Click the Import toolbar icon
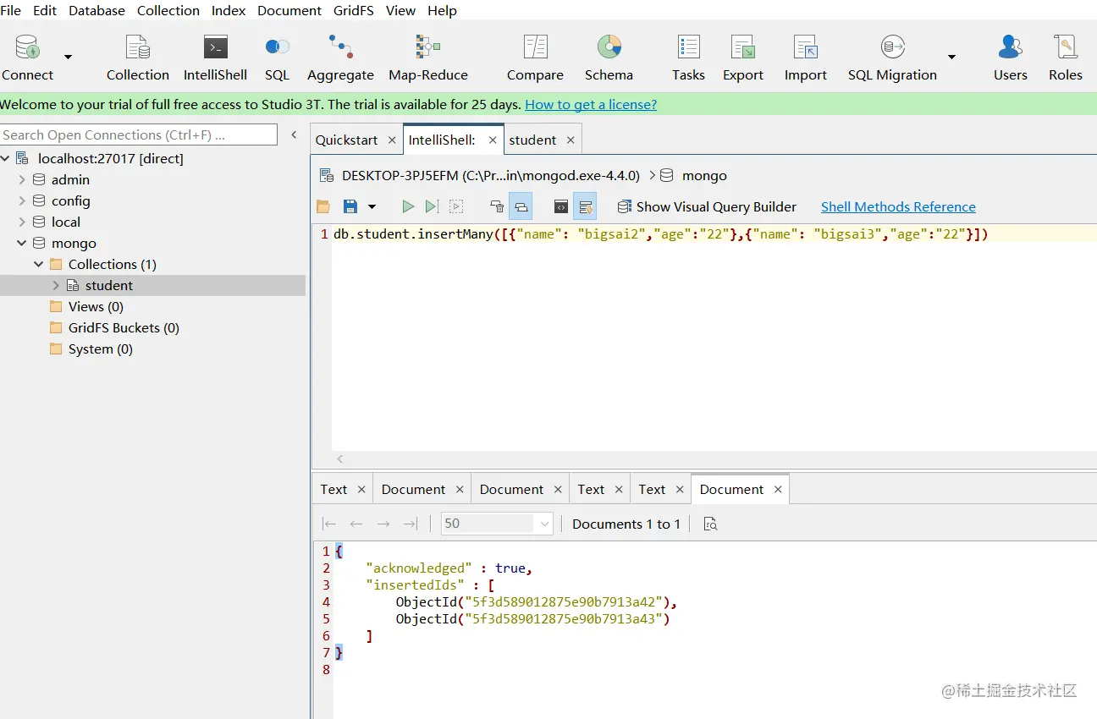Image resolution: width=1097 pixels, height=719 pixels. coord(805,58)
